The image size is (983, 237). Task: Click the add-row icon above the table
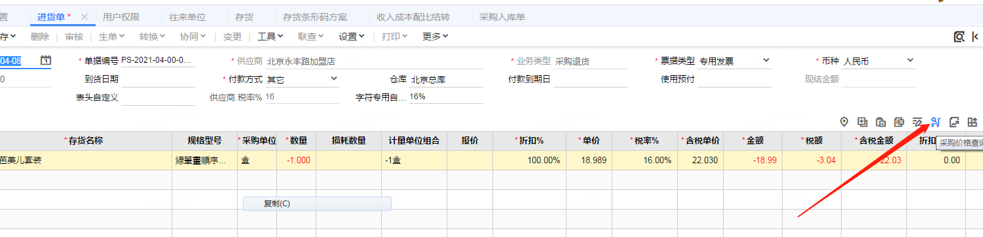862,121
